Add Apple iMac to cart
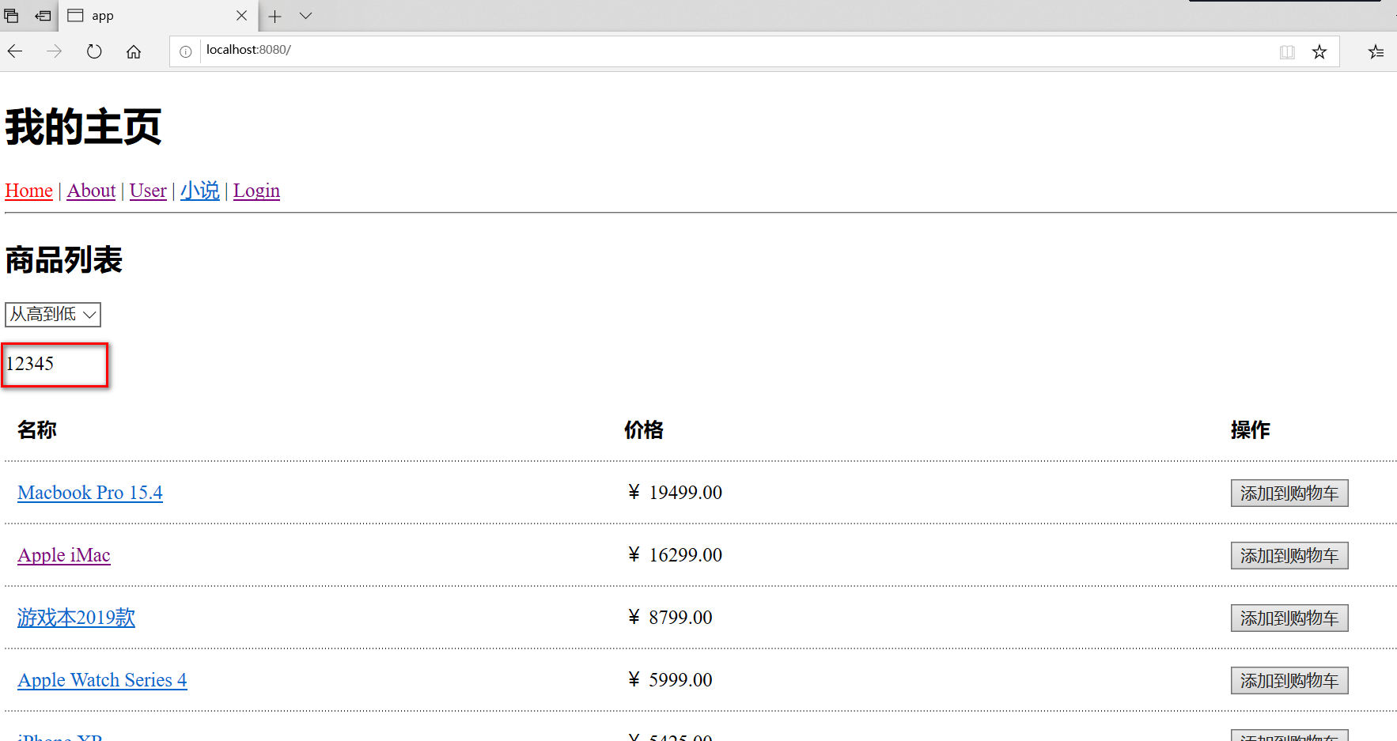Viewport: 1397px width, 741px height. pos(1289,556)
